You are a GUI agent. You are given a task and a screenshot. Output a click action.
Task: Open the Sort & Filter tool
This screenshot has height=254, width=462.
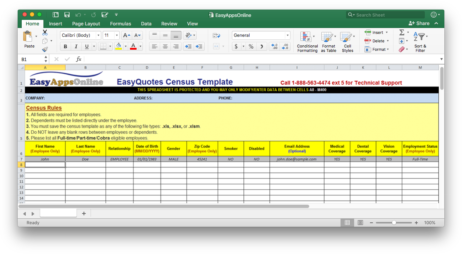[420, 42]
